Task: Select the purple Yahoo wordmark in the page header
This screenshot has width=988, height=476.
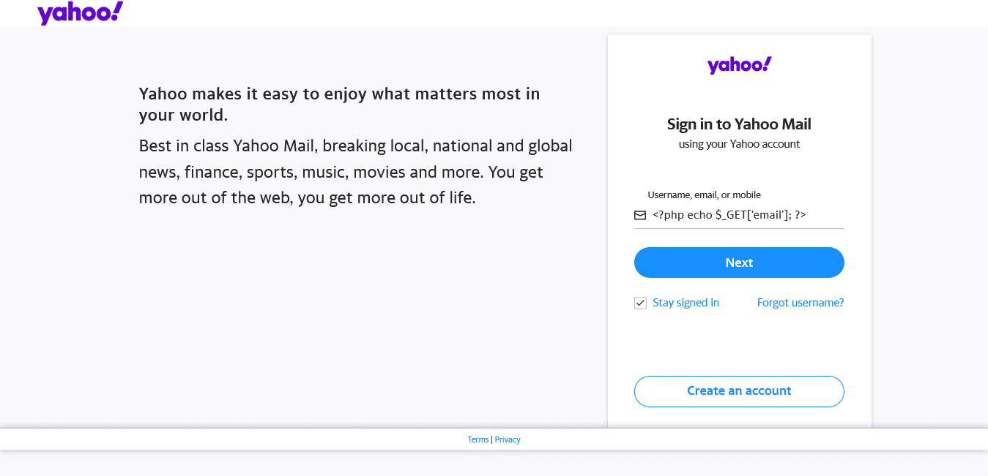Action: click(80, 12)
